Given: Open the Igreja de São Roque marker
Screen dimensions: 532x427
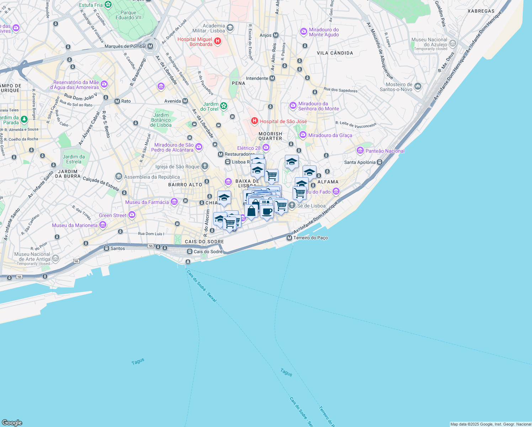Looking at the screenshot, I should [x=205, y=166].
